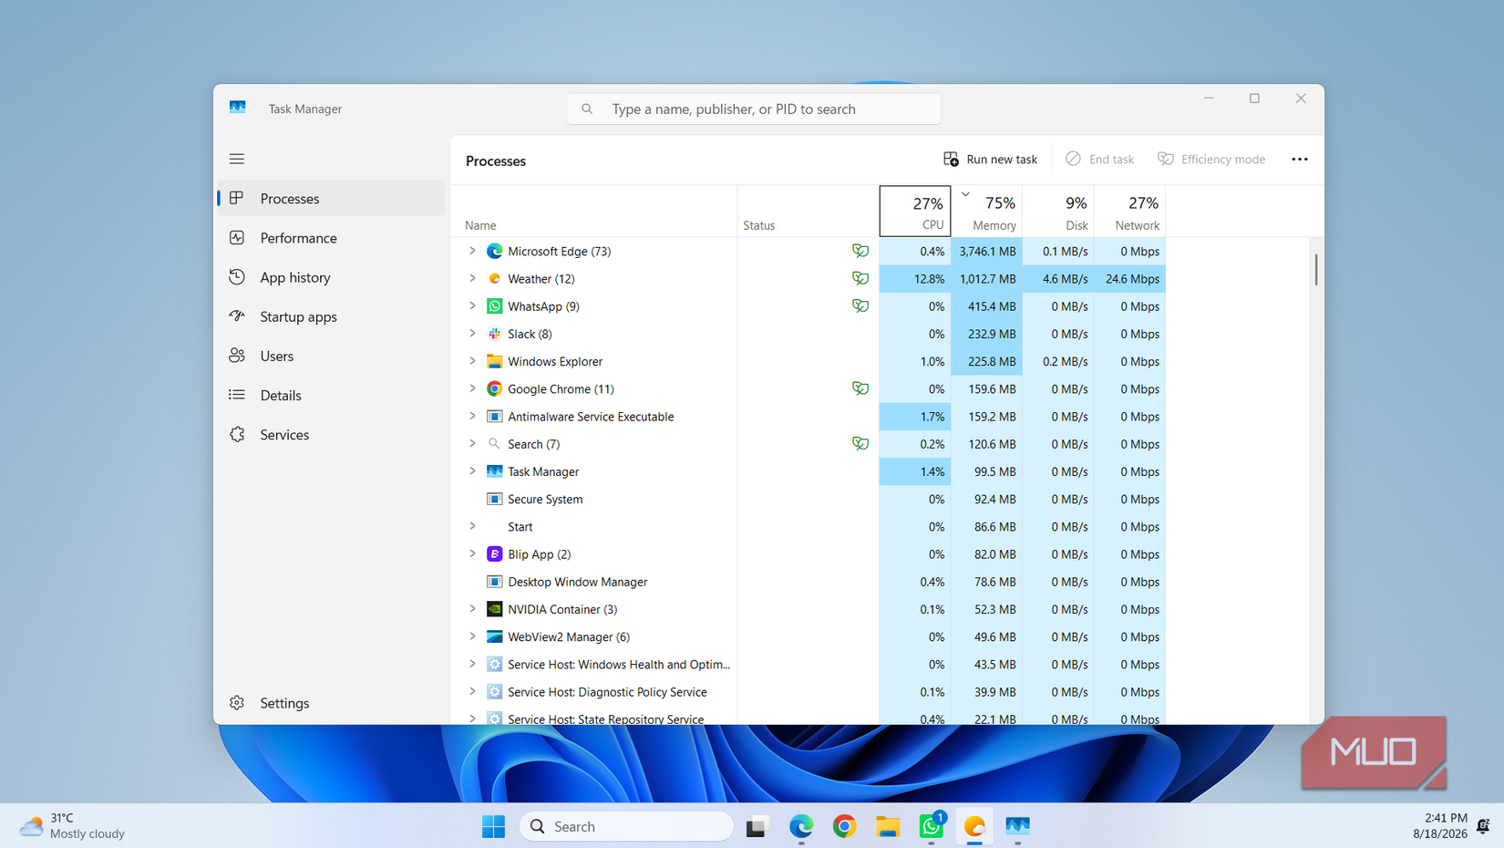Sort by Status column header

808,212
